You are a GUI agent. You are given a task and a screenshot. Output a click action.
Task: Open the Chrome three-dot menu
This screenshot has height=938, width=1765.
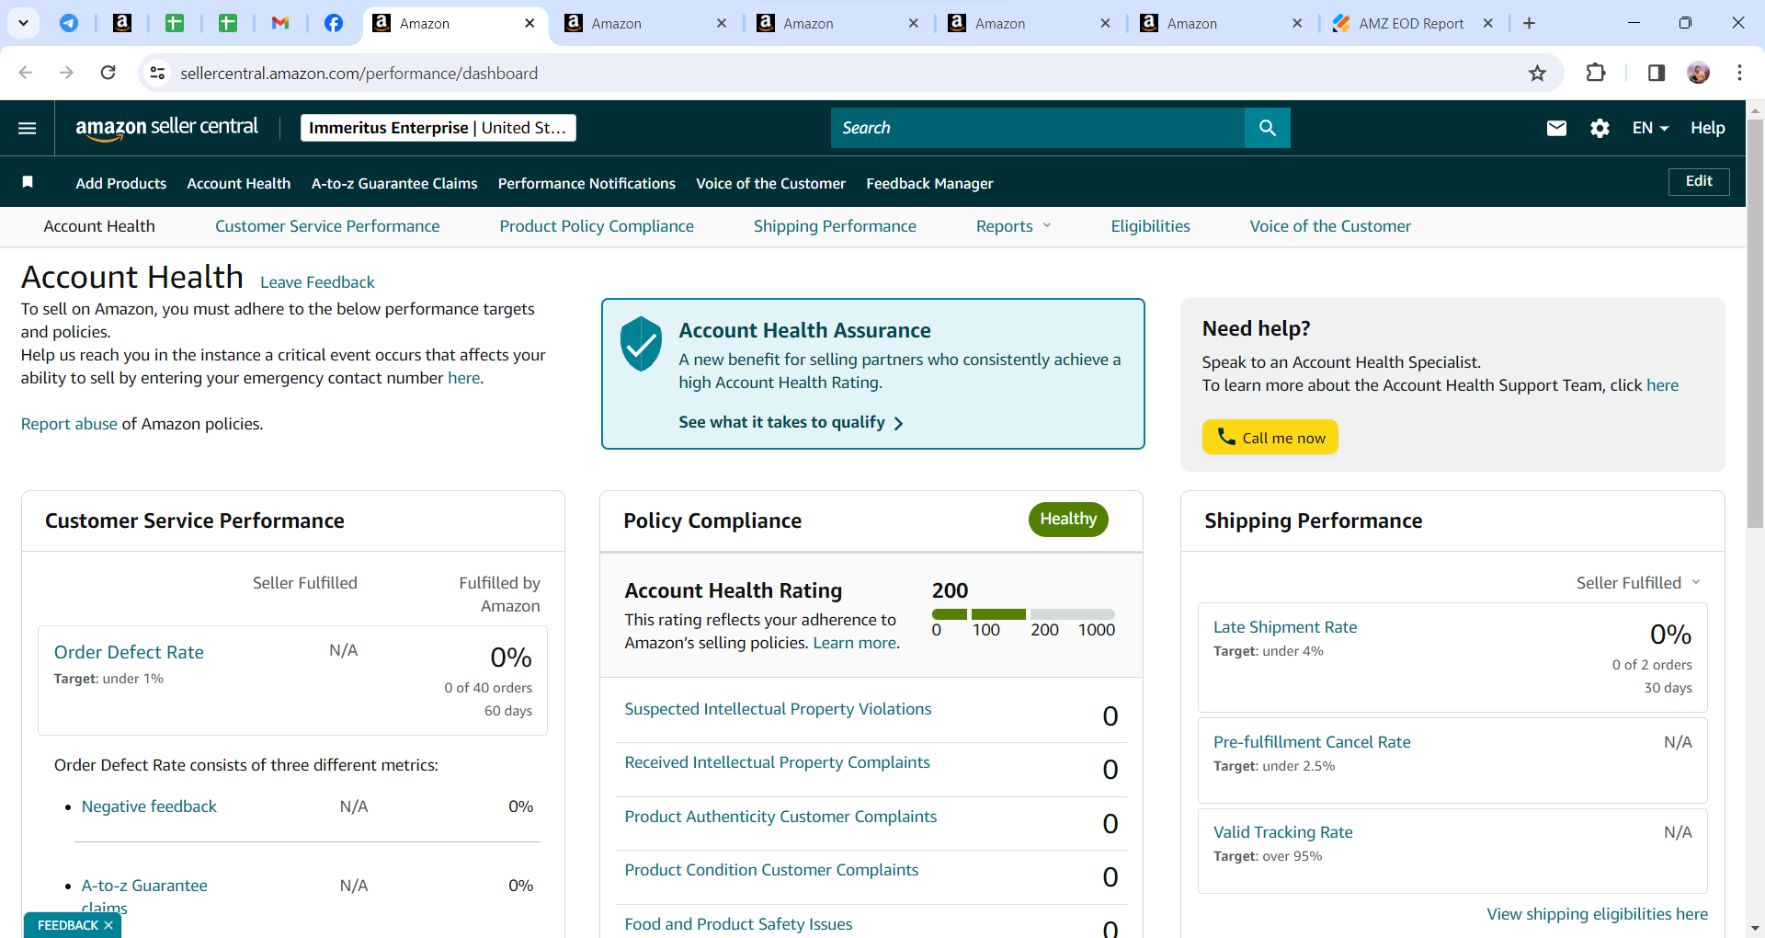(x=1739, y=73)
